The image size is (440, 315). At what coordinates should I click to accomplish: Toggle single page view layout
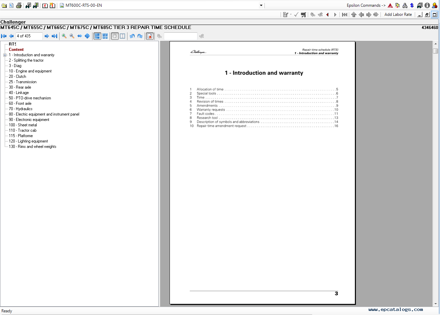(x=97, y=36)
